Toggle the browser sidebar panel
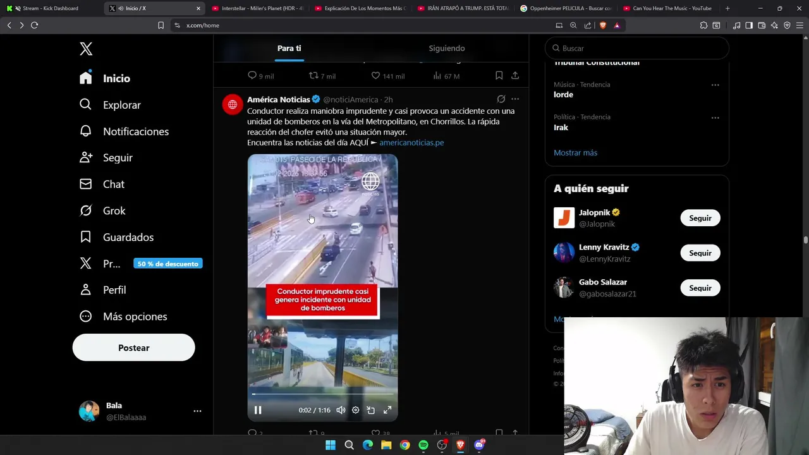The height and width of the screenshot is (455, 809). click(x=749, y=25)
